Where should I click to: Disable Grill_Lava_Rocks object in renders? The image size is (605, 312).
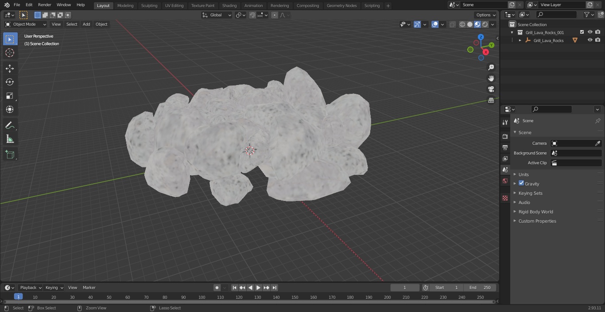point(597,40)
